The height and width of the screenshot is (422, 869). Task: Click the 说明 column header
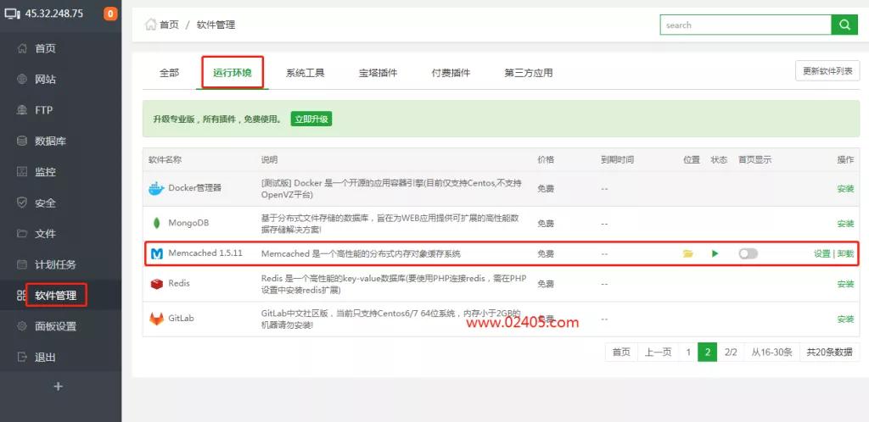[x=269, y=160]
